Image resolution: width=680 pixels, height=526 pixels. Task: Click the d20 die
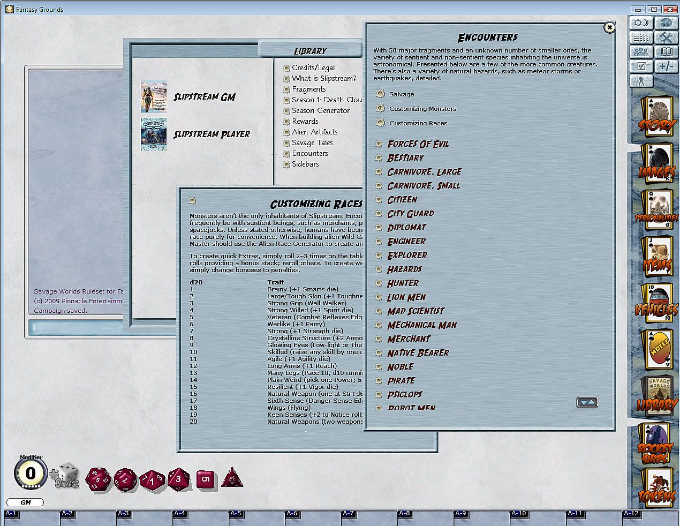[x=99, y=479]
